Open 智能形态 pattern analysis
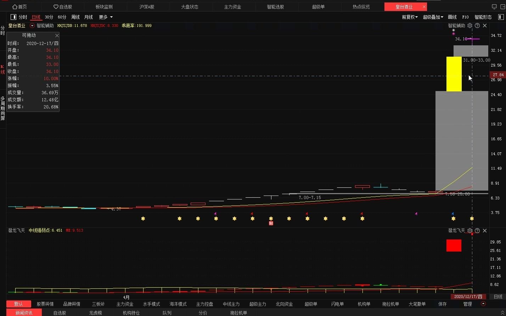506x316 pixels. [x=483, y=17]
